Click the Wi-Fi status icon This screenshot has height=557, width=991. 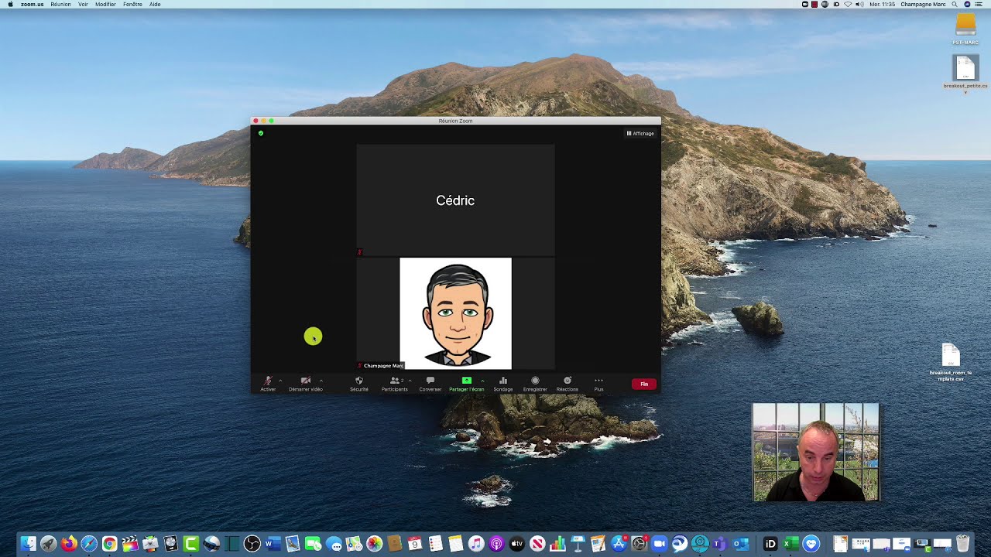[849, 4]
